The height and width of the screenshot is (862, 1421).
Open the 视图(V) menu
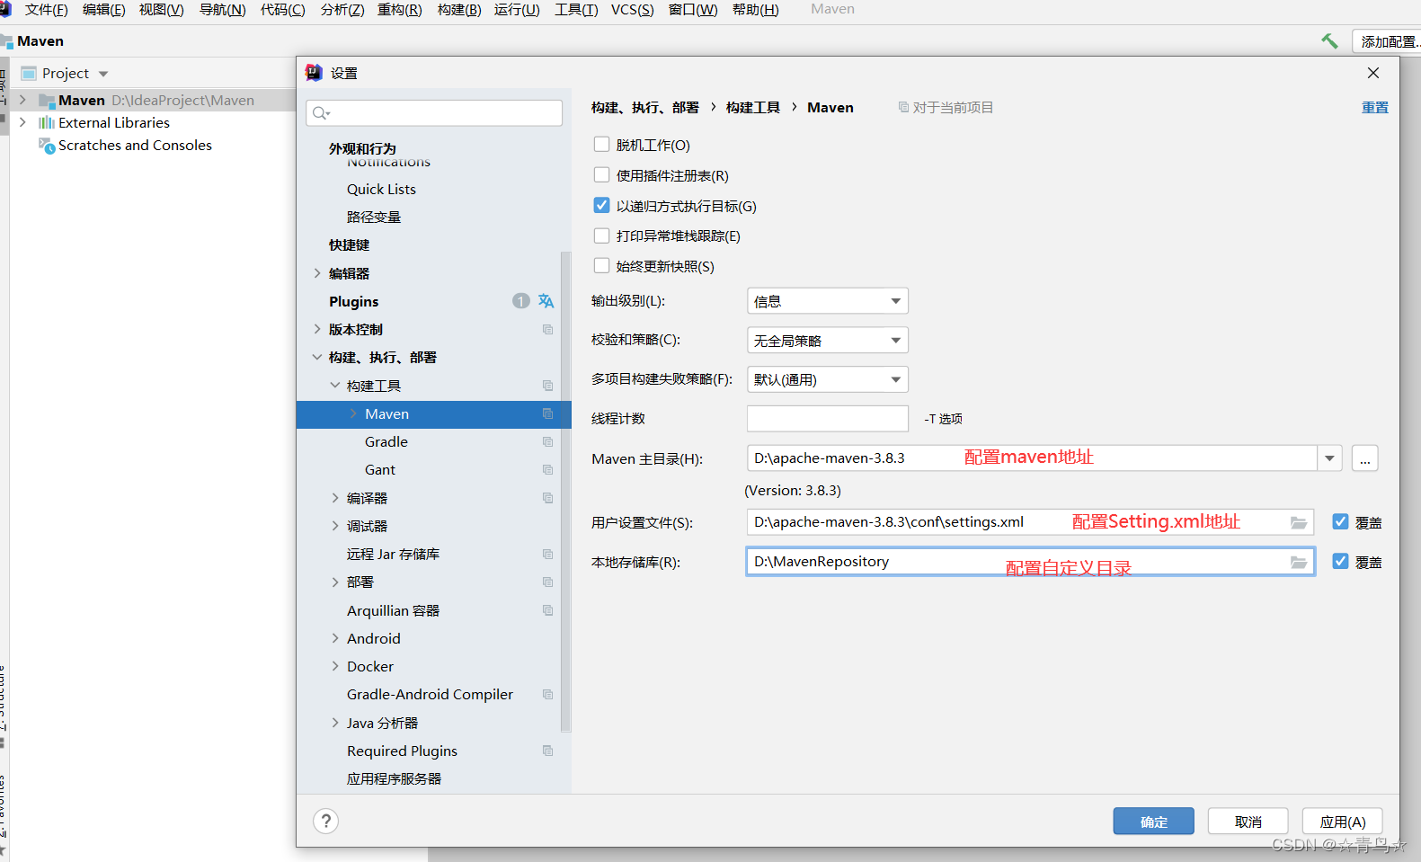[162, 10]
